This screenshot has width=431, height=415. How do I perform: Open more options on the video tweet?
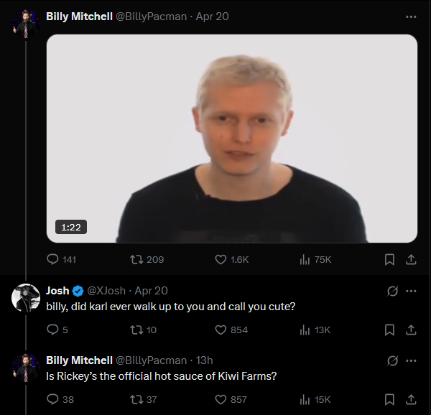[x=411, y=17]
